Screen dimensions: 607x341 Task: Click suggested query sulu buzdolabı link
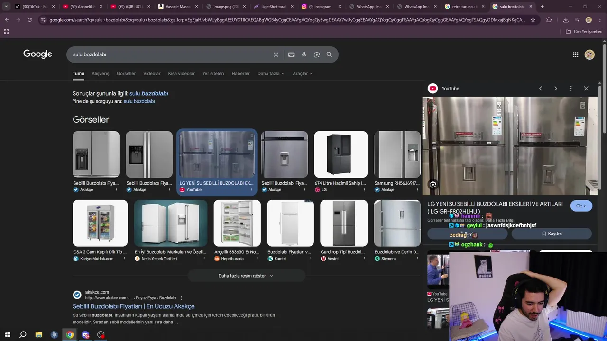(149, 94)
